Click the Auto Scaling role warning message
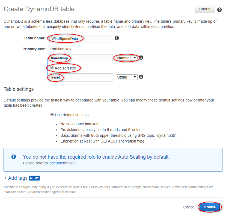The image size is (226, 215). click(96, 157)
